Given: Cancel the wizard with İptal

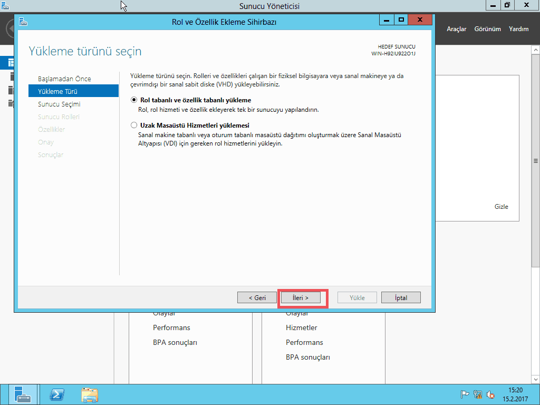Looking at the screenshot, I should pos(401,297).
